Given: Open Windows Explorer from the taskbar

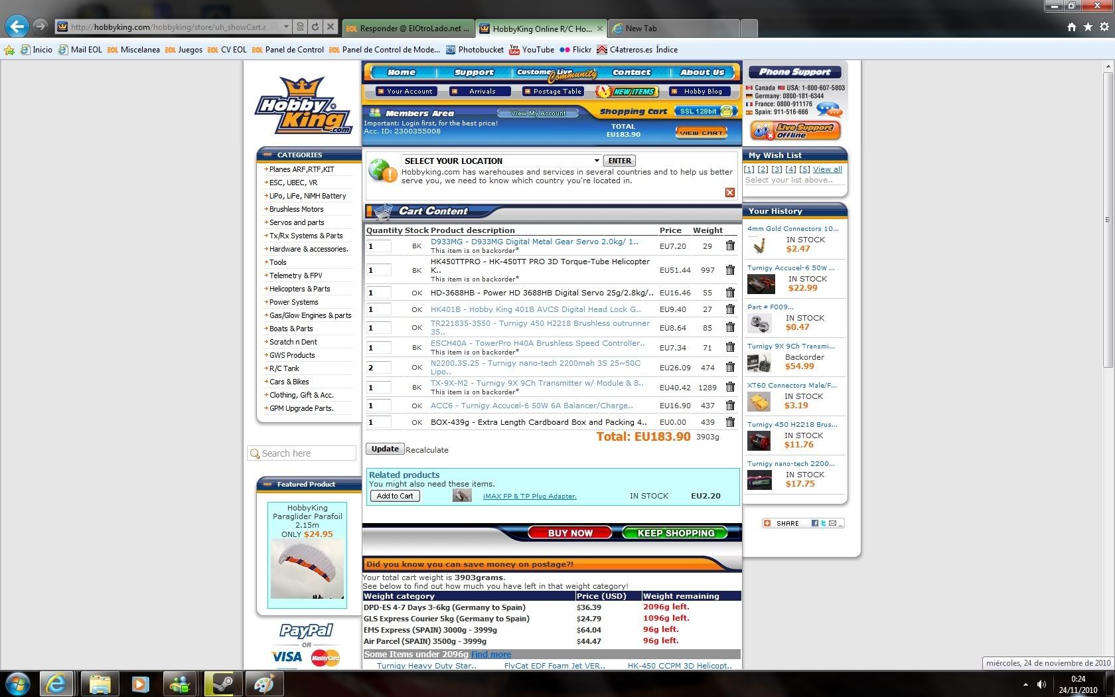Looking at the screenshot, I should 100,683.
